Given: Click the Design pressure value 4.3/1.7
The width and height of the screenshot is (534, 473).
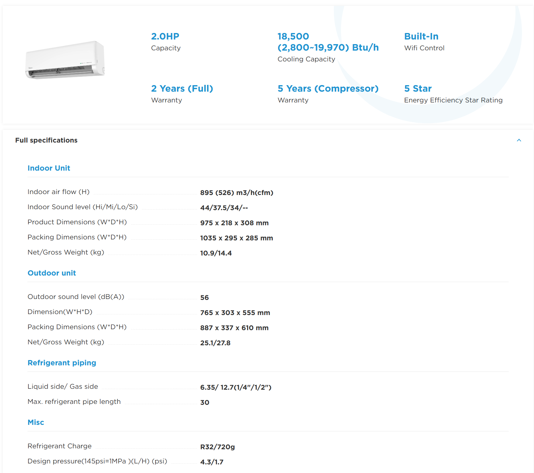Looking at the screenshot, I should click(x=212, y=462).
